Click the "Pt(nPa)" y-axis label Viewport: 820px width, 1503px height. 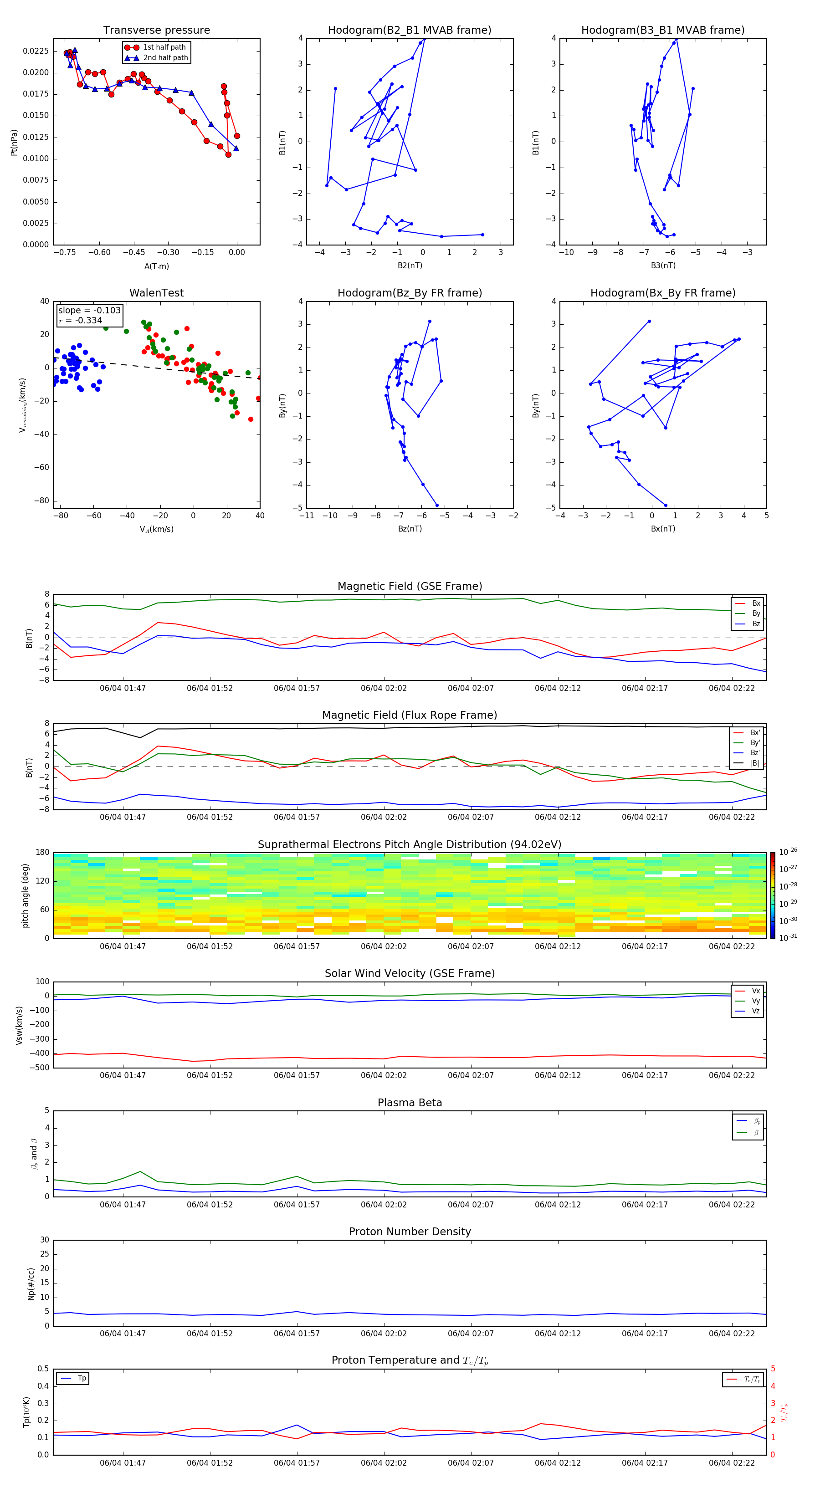click(14, 142)
